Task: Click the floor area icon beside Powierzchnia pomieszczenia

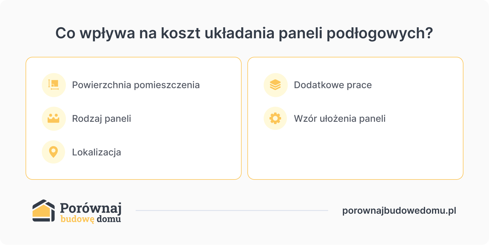Action: tap(53, 85)
